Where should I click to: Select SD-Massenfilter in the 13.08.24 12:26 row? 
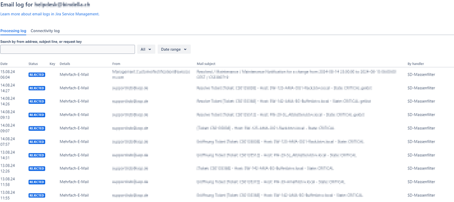click(x=421, y=168)
